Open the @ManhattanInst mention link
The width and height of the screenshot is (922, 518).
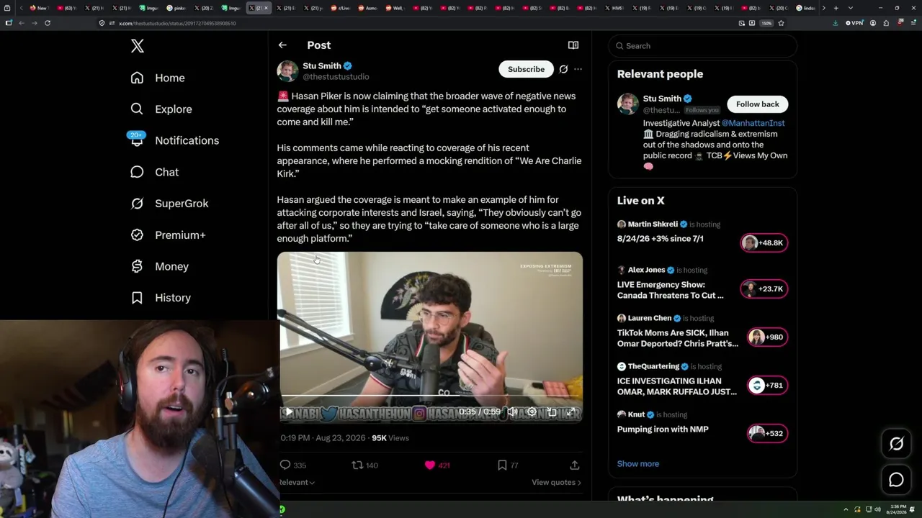pos(753,123)
